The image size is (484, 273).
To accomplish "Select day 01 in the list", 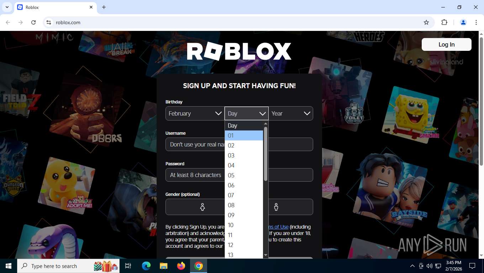I will tap(244, 135).
